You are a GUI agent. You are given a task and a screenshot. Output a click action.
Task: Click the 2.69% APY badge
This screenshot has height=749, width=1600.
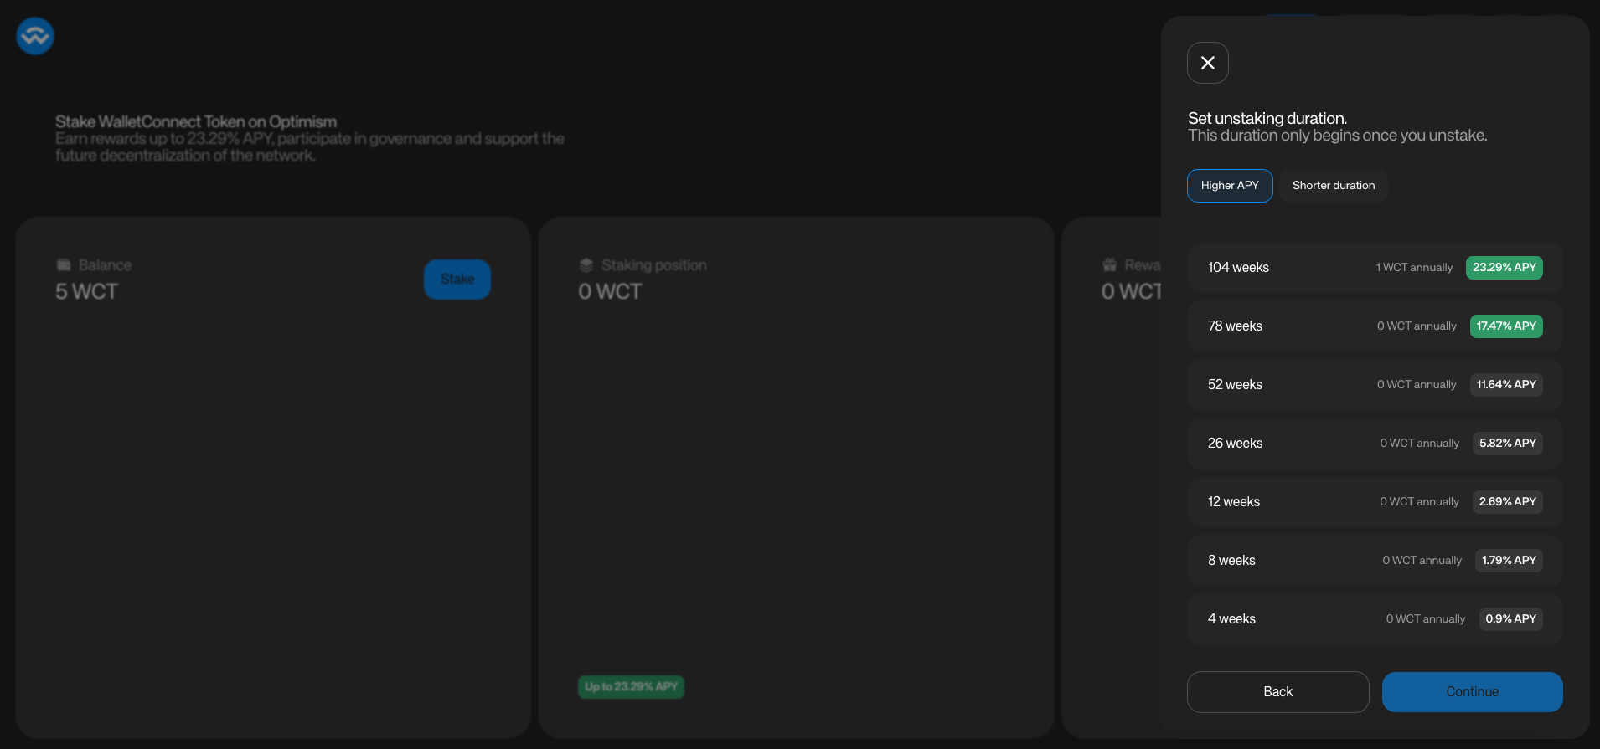pos(1507,502)
